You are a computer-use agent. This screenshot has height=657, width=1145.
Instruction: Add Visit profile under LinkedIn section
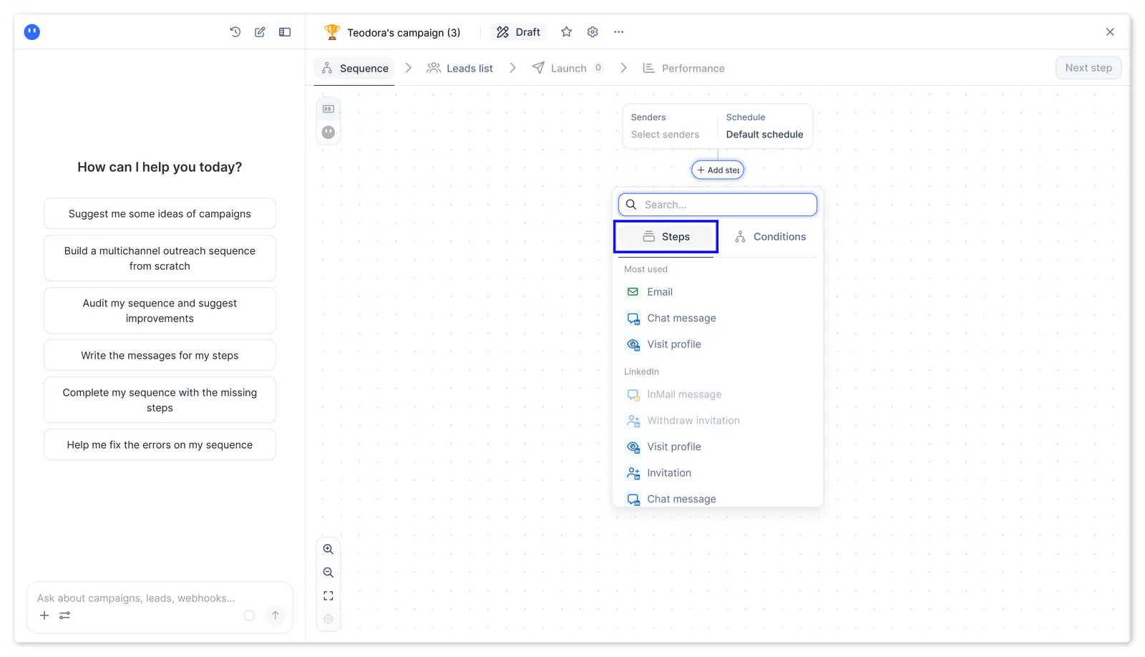(x=718, y=447)
